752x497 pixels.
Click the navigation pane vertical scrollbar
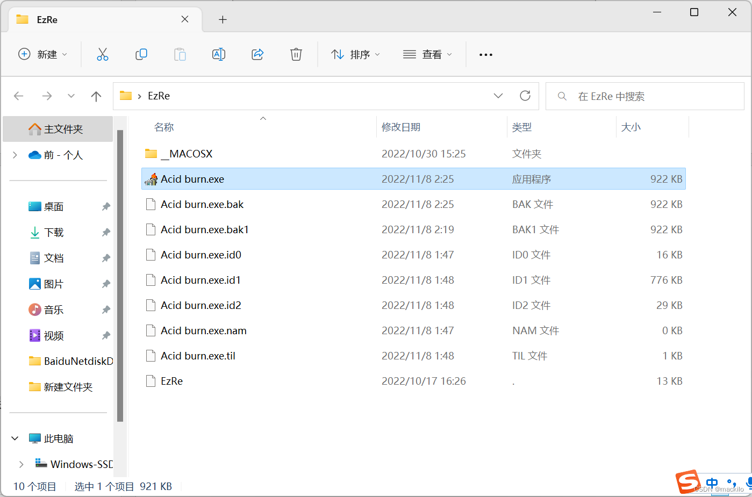pyautogui.click(x=120, y=276)
